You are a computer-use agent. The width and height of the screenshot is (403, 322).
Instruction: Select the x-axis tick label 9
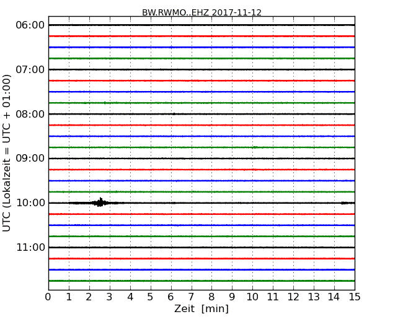[232, 297]
